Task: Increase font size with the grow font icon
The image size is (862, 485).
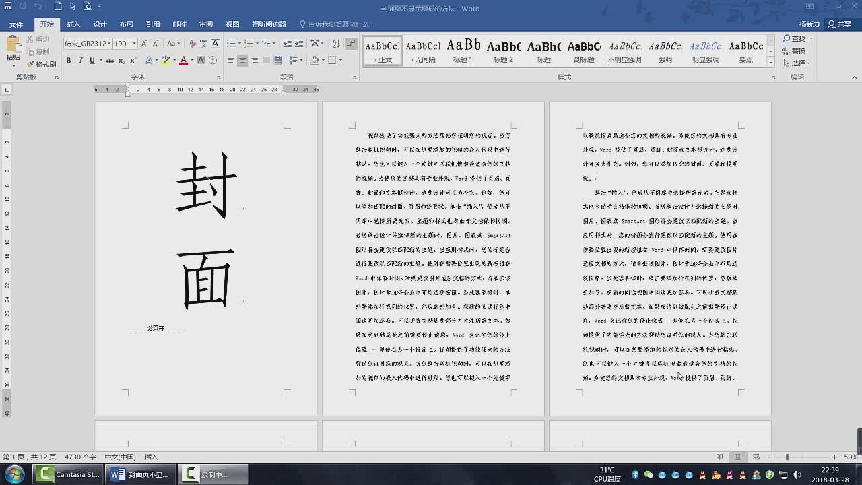Action: [144, 44]
